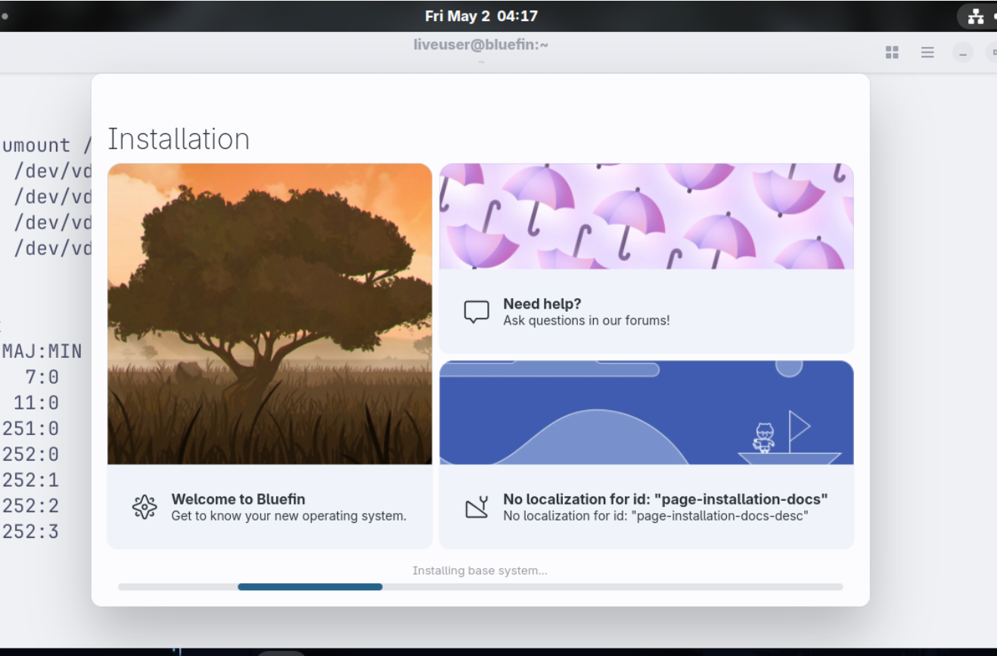Open the clock showing Fri May 2 04:17
Viewport: 997px width, 656px height.
[481, 16]
